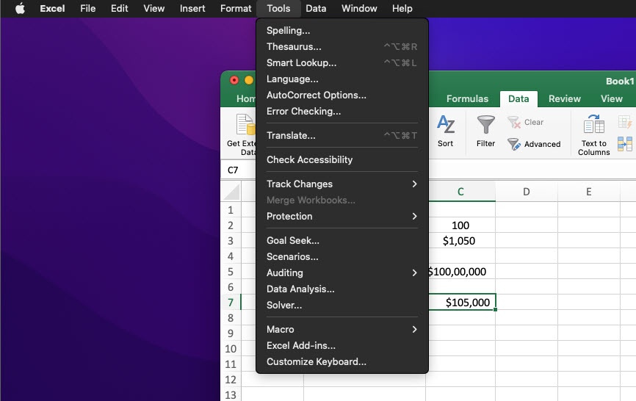Screen dimensions: 636x401
Task: Select row 5 header
Action: tap(231, 272)
